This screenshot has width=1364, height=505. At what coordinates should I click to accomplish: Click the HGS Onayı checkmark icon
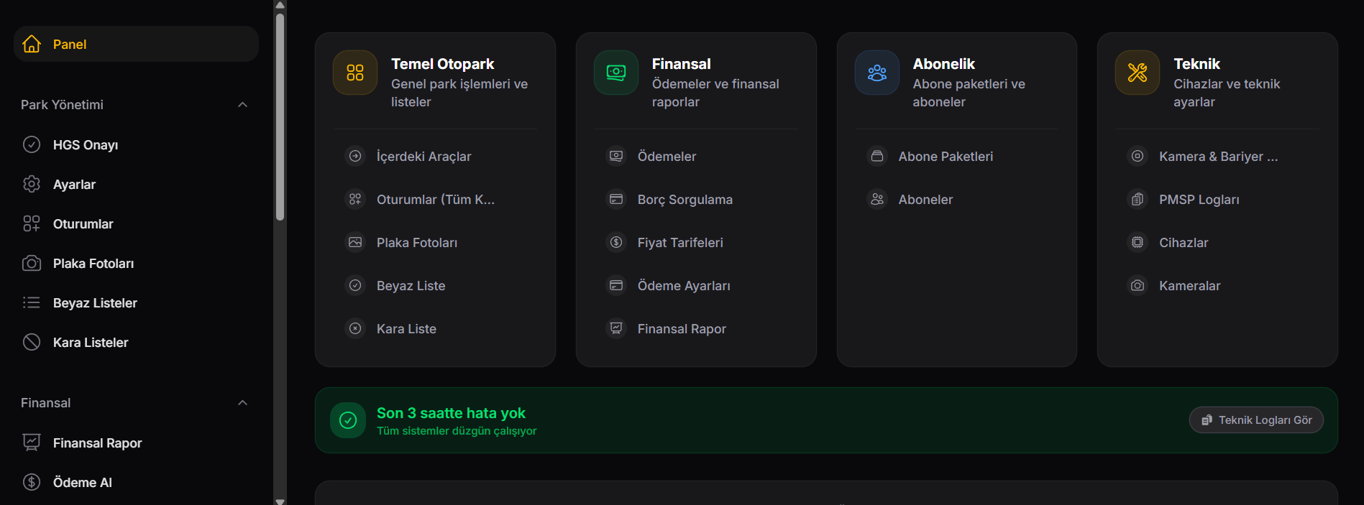[32, 144]
